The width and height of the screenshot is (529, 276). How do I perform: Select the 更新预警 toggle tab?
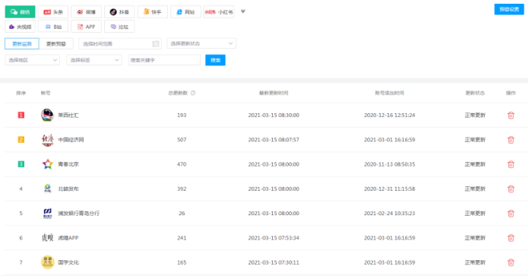[56, 44]
